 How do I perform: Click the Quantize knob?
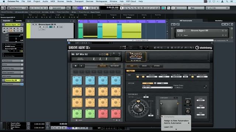coord(188,102)
